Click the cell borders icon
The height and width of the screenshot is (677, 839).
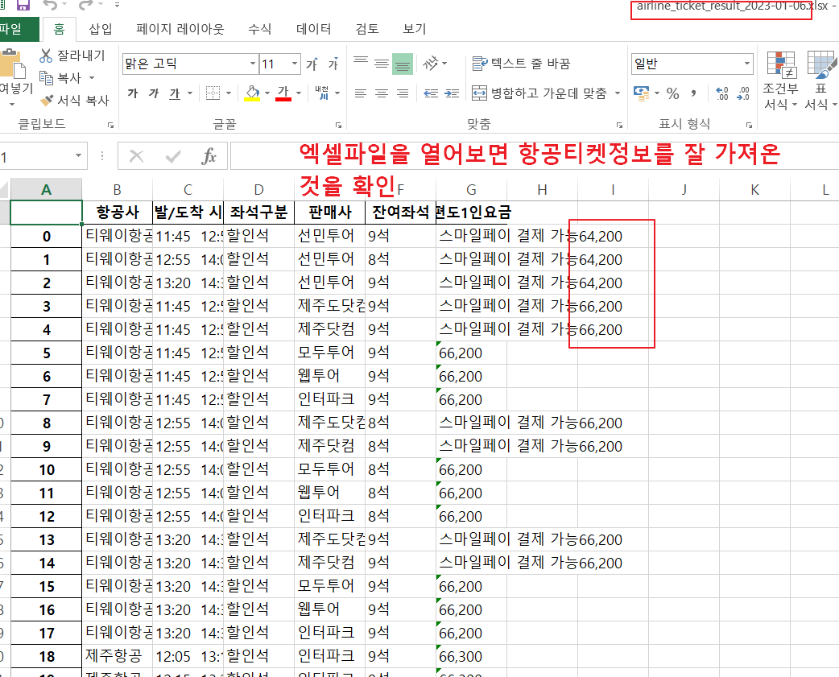pyautogui.click(x=213, y=93)
